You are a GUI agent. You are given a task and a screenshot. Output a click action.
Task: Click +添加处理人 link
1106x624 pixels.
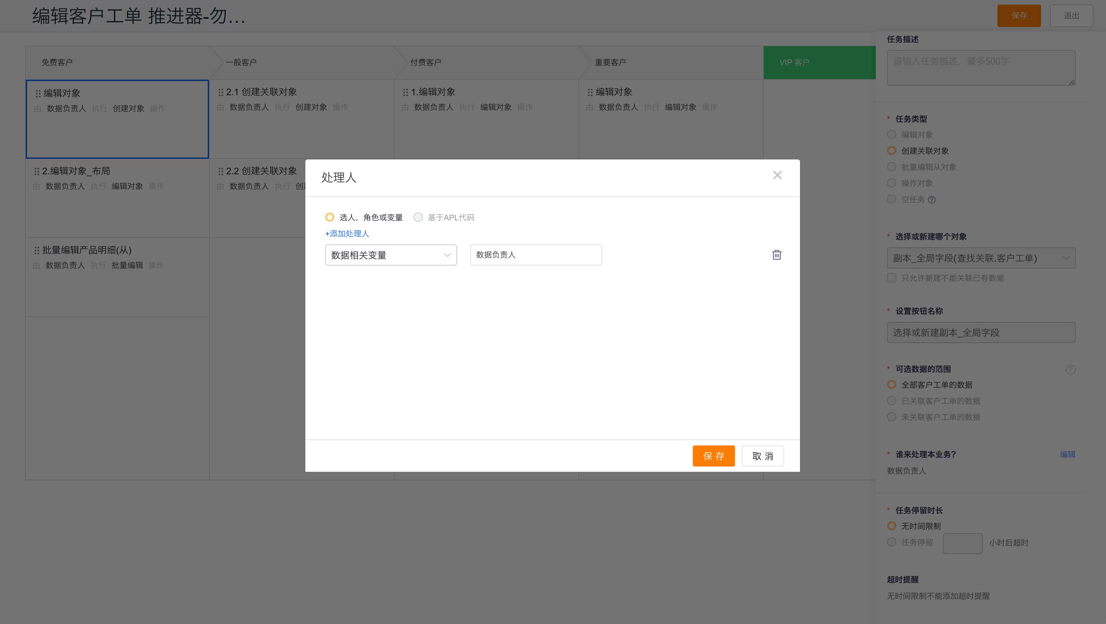point(347,234)
